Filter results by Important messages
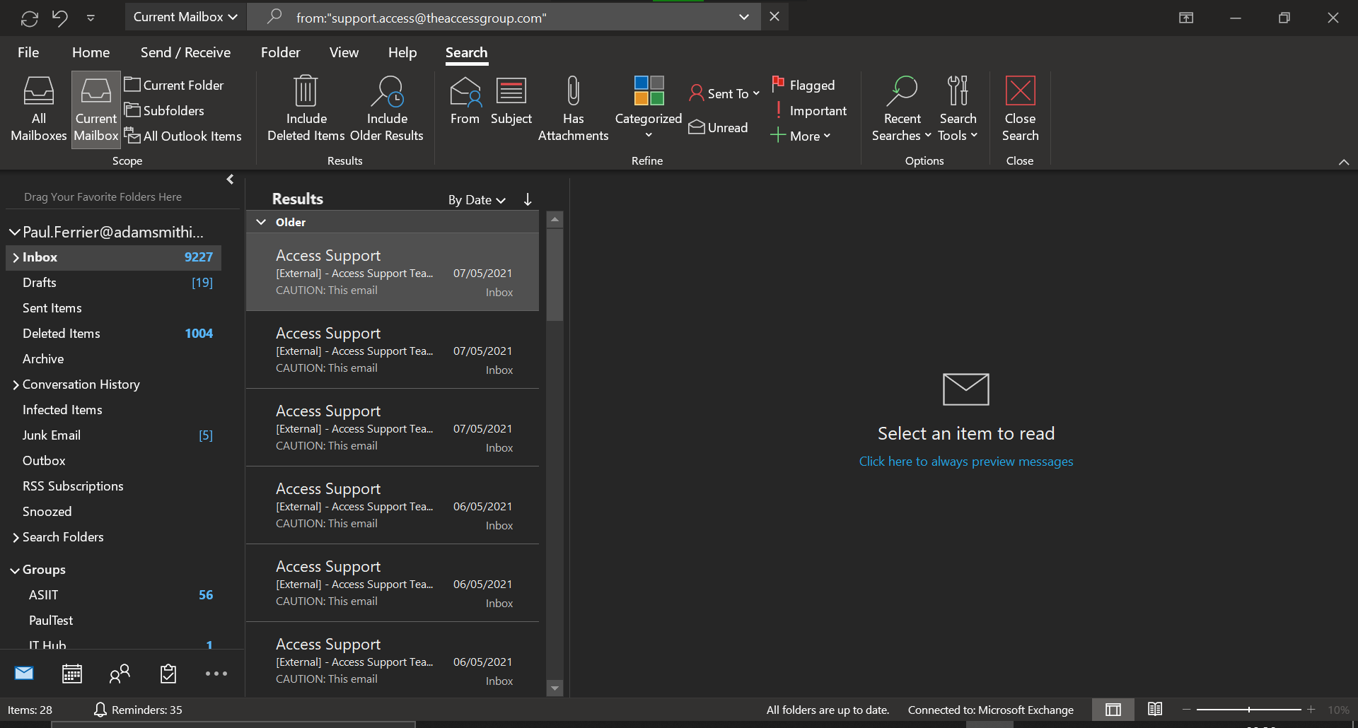 808,110
